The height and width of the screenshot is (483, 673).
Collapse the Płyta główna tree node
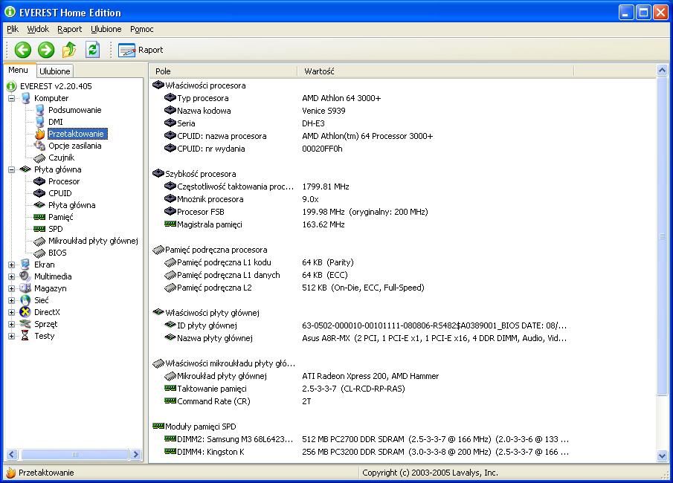(x=12, y=170)
